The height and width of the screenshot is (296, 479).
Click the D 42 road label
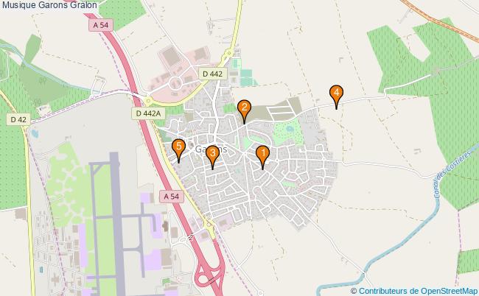pos(18,119)
